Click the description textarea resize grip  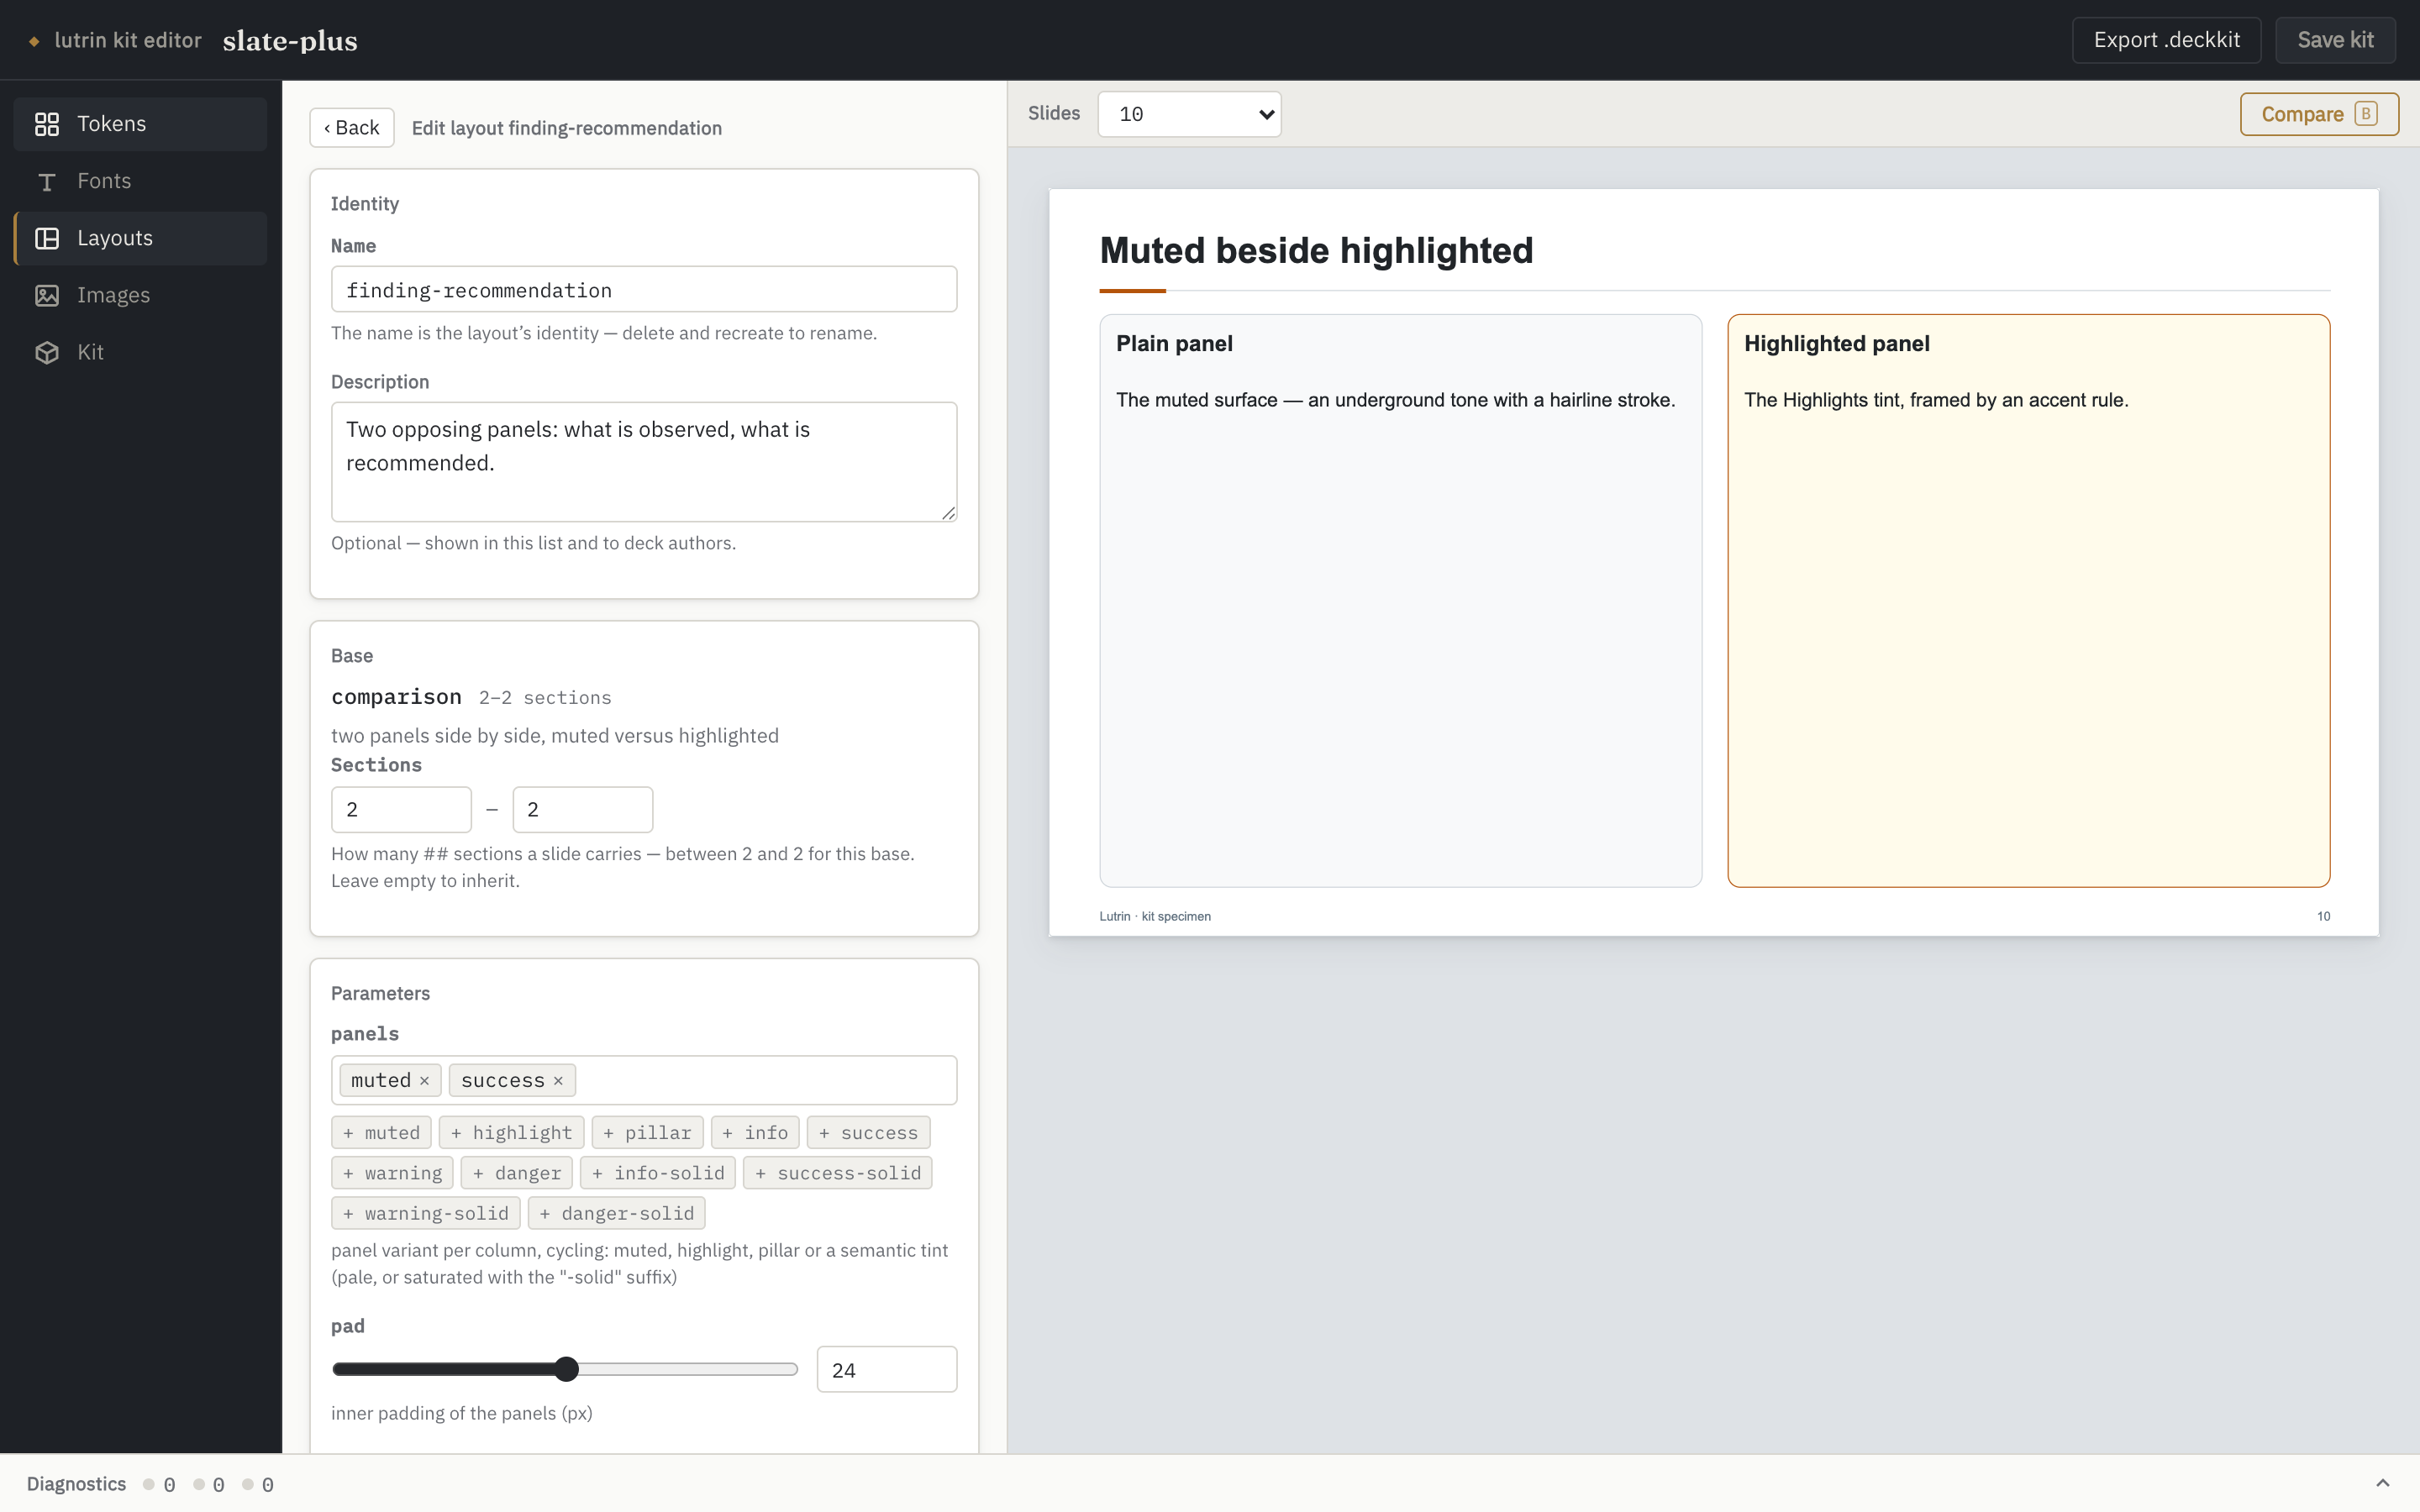[948, 513]
